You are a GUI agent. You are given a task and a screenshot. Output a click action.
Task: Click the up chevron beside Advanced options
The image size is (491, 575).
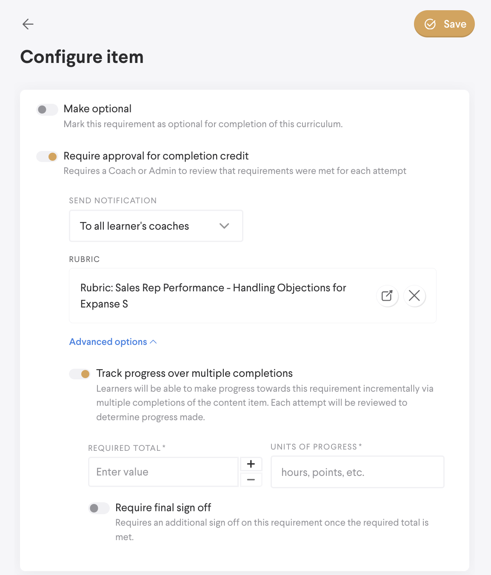coord(154,342)
